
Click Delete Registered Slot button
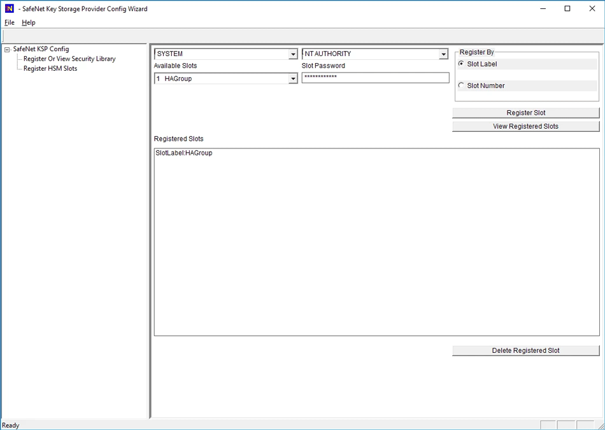tap(525, 350)
